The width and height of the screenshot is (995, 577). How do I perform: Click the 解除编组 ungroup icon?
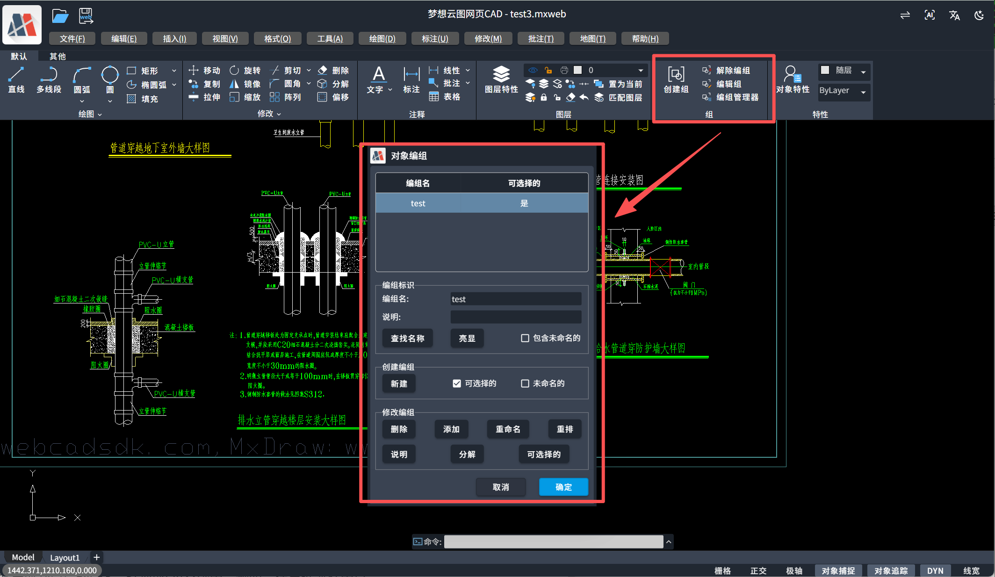[707, 70]
